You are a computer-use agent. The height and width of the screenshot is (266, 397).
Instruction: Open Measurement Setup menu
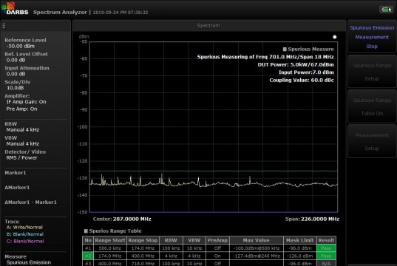(x=372, y=141)
